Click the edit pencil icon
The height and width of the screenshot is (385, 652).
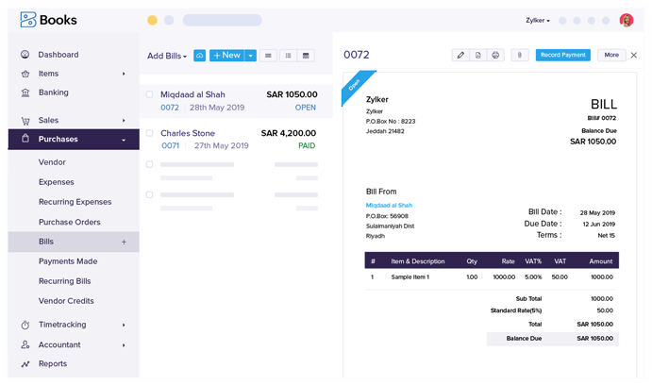[460, 55]
